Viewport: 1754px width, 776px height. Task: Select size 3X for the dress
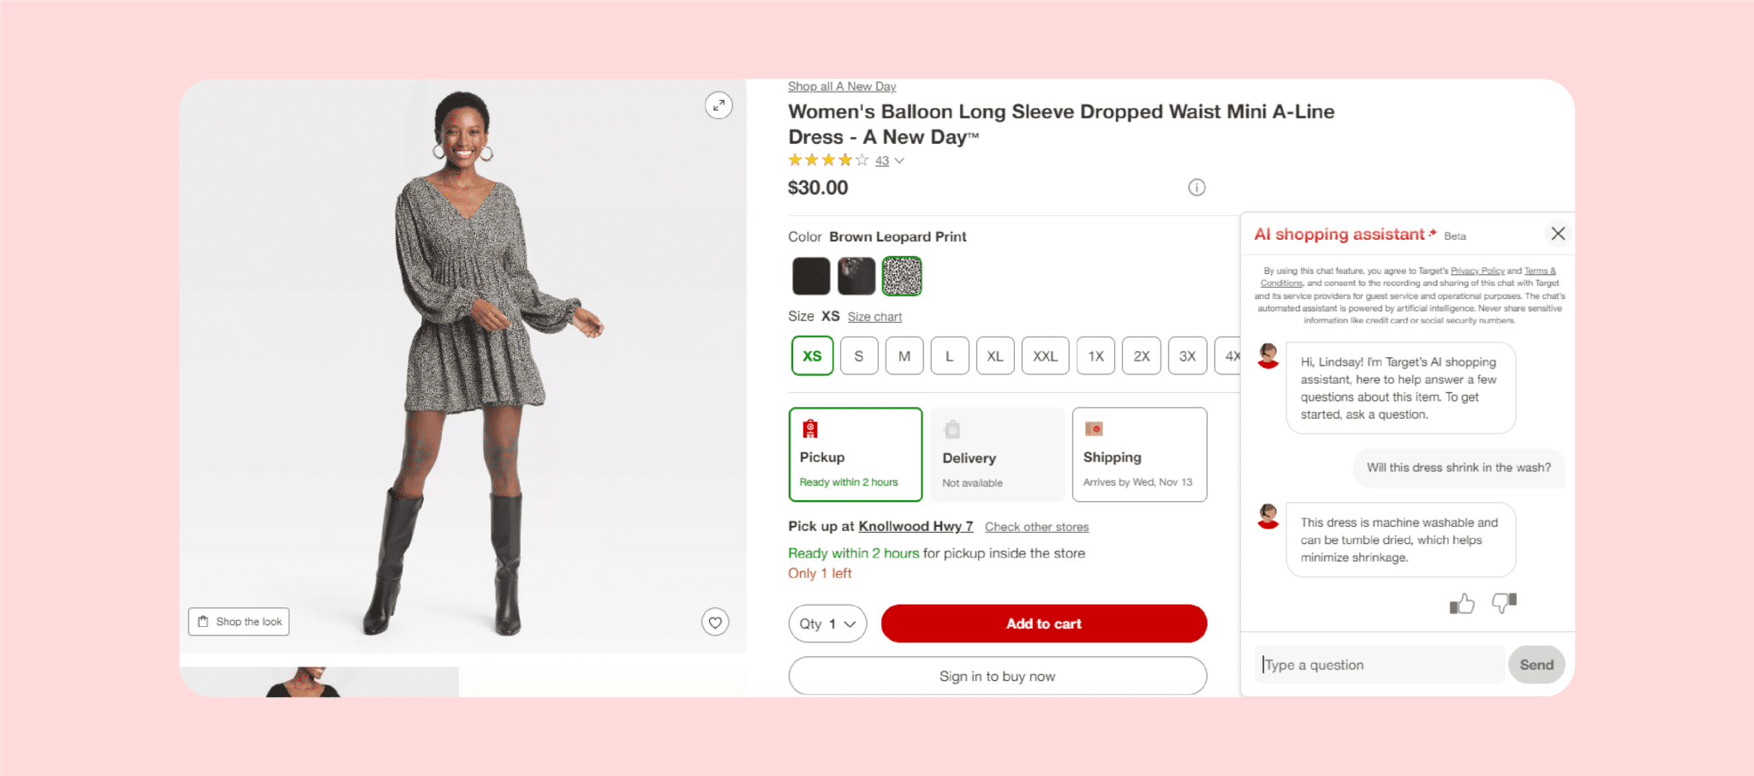click(x=1187, y=355)
